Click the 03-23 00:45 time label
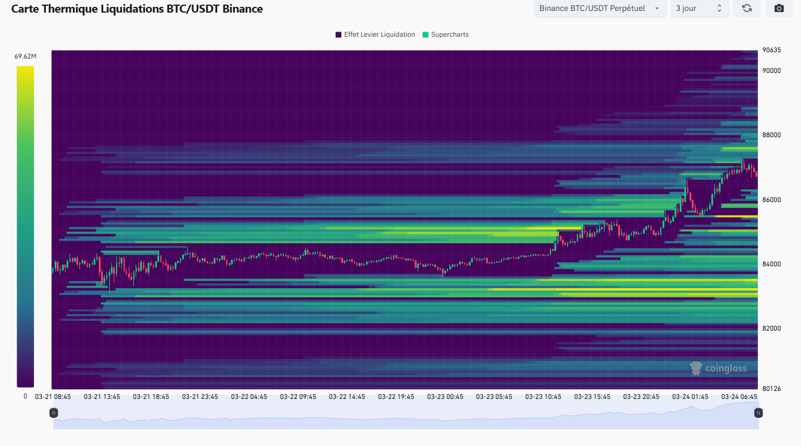801x446 pixels. tap(445, 397)
